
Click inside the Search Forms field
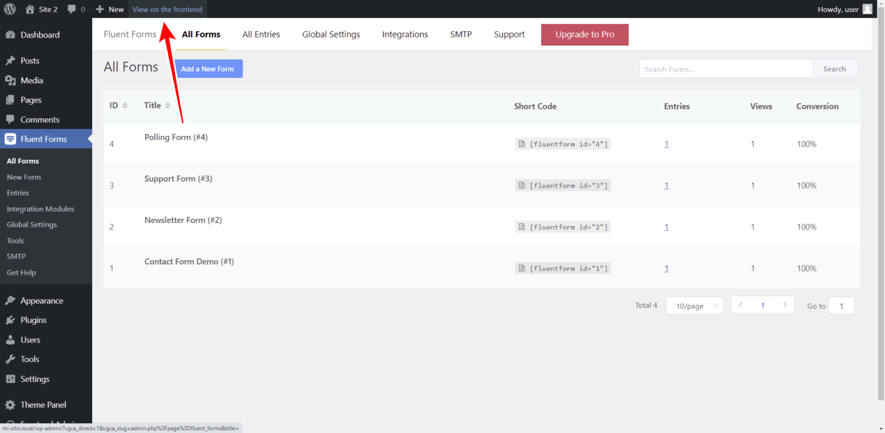point(725,69)
